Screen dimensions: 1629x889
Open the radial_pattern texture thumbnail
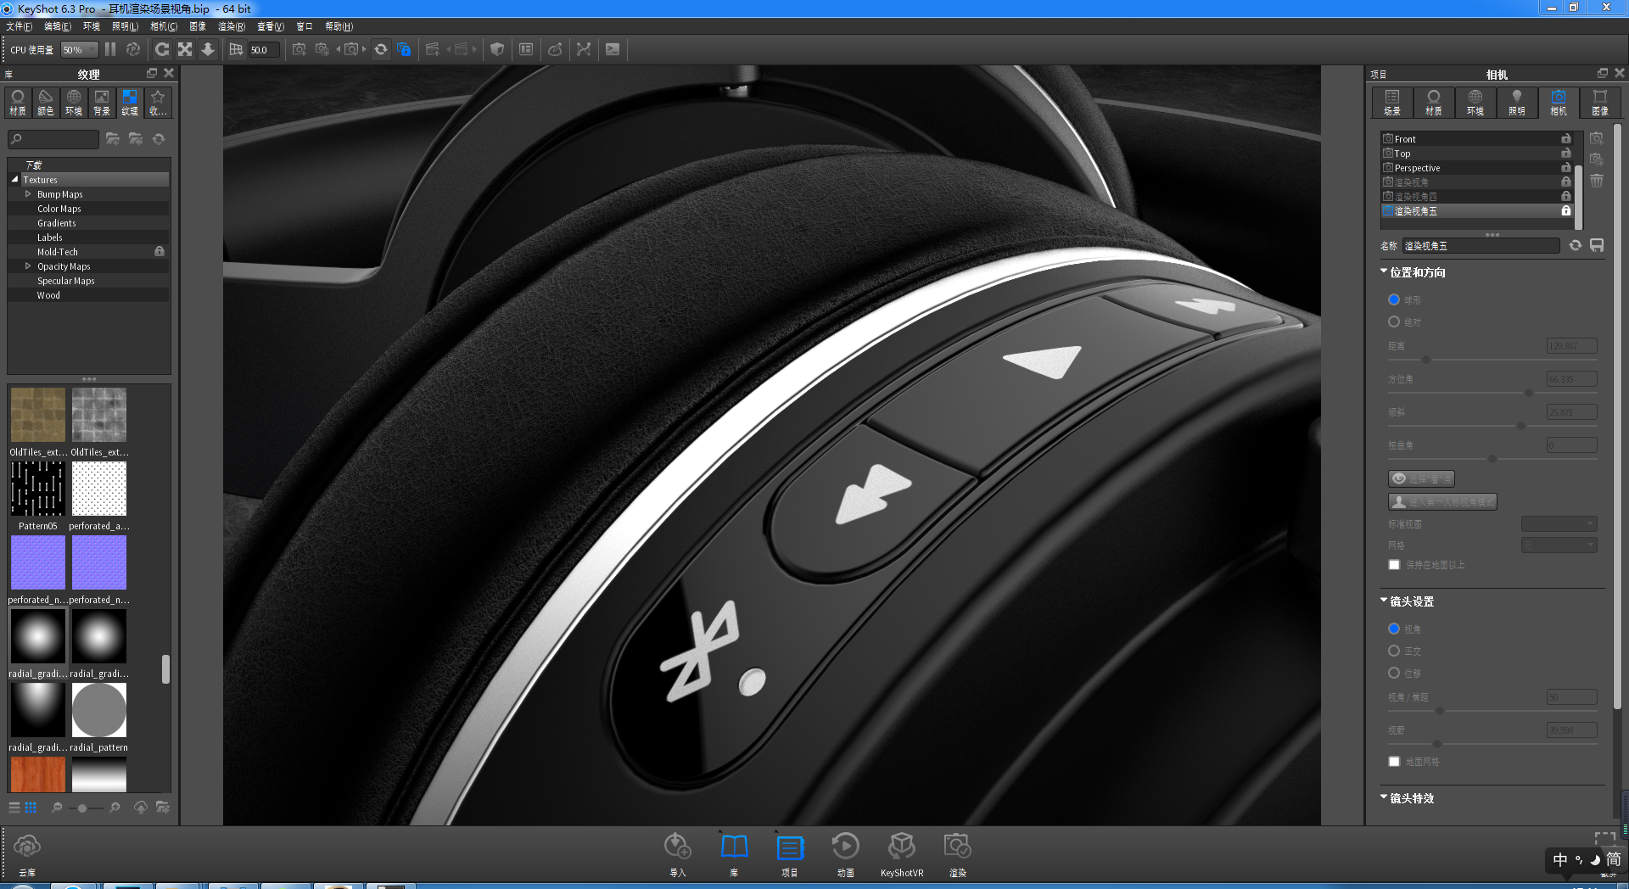coord(98,710)
